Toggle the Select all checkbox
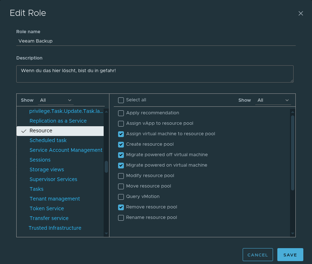The image size is (312, 264). click(121, 100)
